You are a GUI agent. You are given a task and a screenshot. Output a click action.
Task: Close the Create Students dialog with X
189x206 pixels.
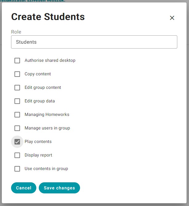pos(172,18)
